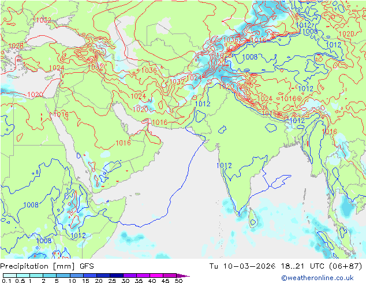Click the legend value '50'
The width and height of the screenshot is (366, 283).
178,281
